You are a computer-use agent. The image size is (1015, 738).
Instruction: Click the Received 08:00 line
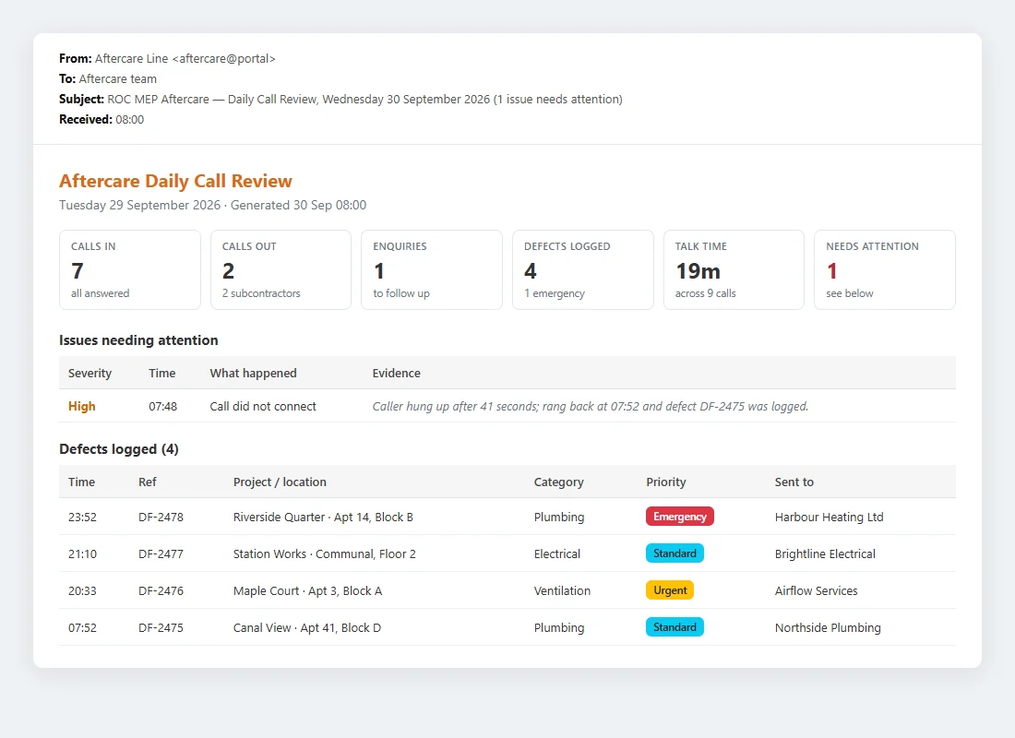(x=101, y=119)
